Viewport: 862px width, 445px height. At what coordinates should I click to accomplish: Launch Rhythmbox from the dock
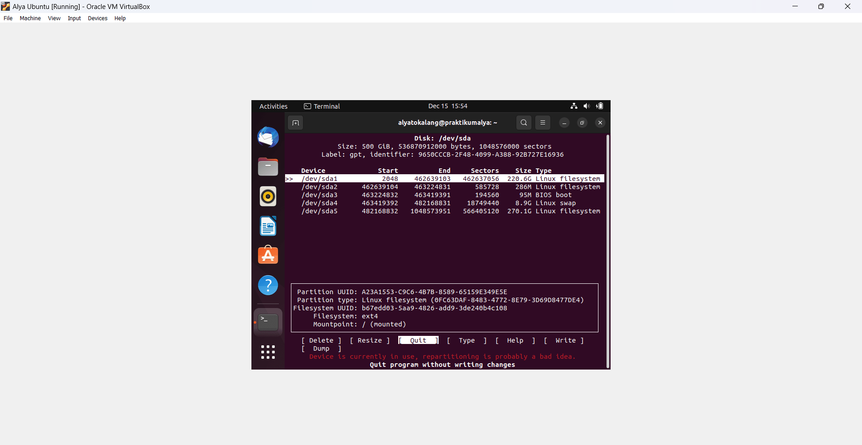pos(268,196)
